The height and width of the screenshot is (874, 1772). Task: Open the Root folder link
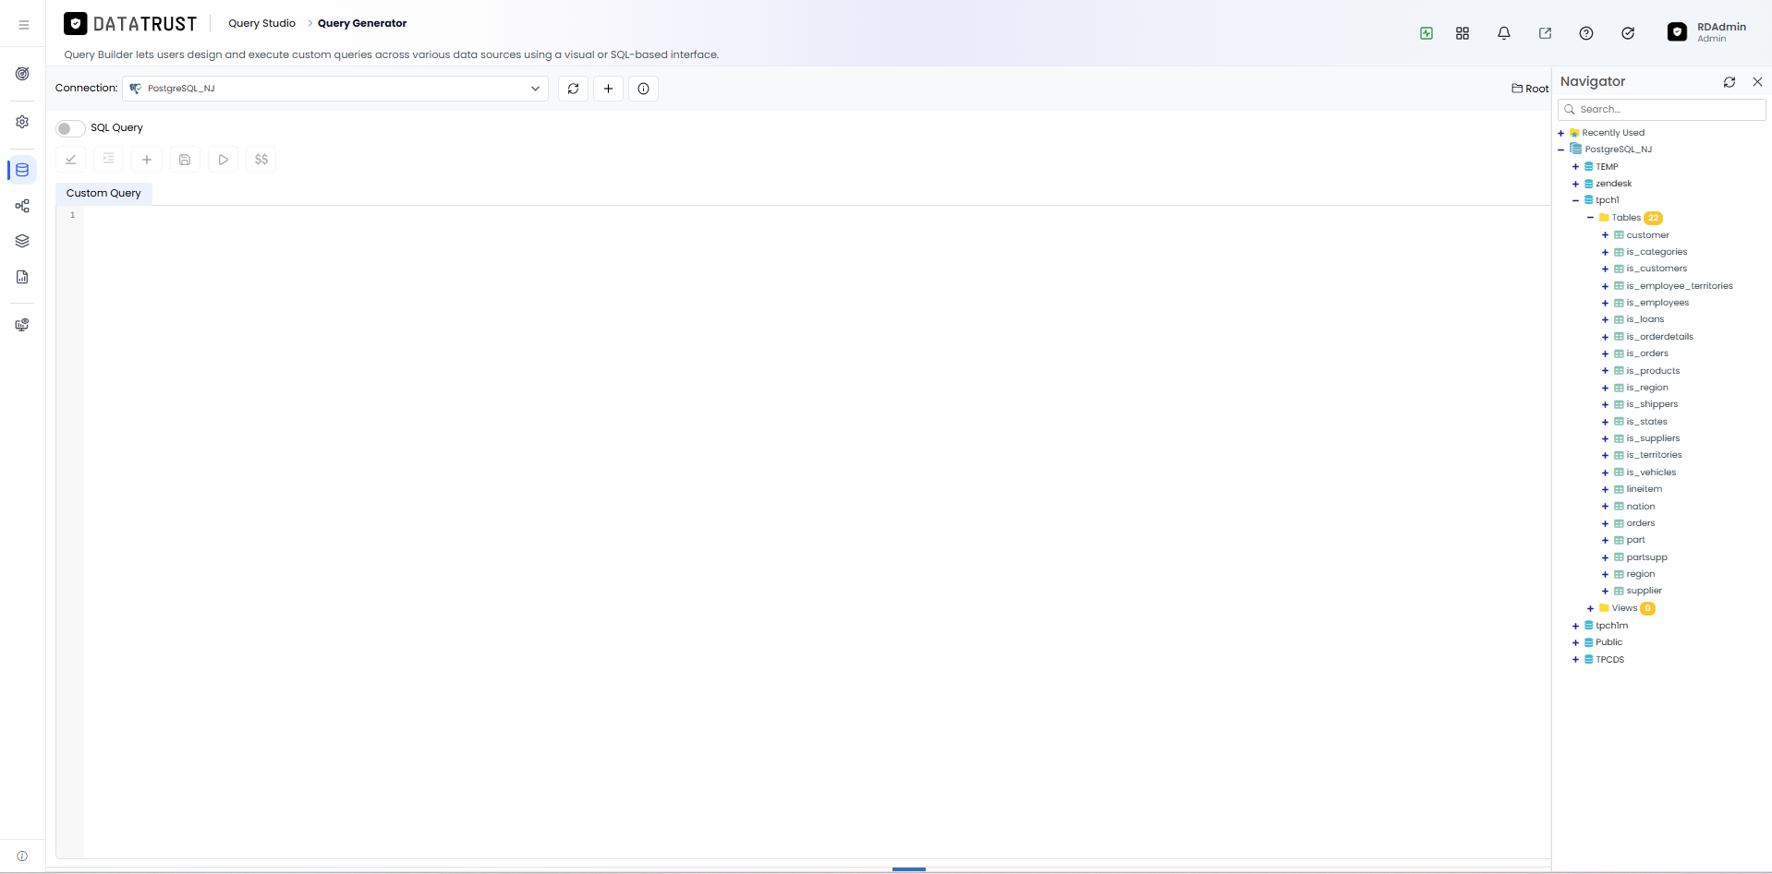[1530, 89]
